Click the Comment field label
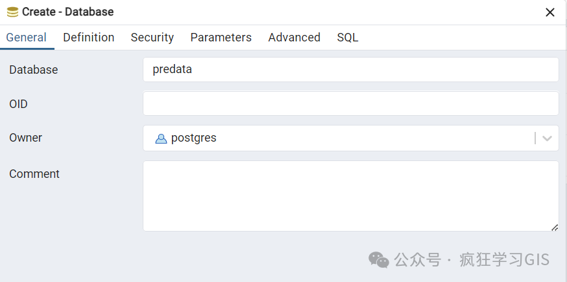 point(34,174)
